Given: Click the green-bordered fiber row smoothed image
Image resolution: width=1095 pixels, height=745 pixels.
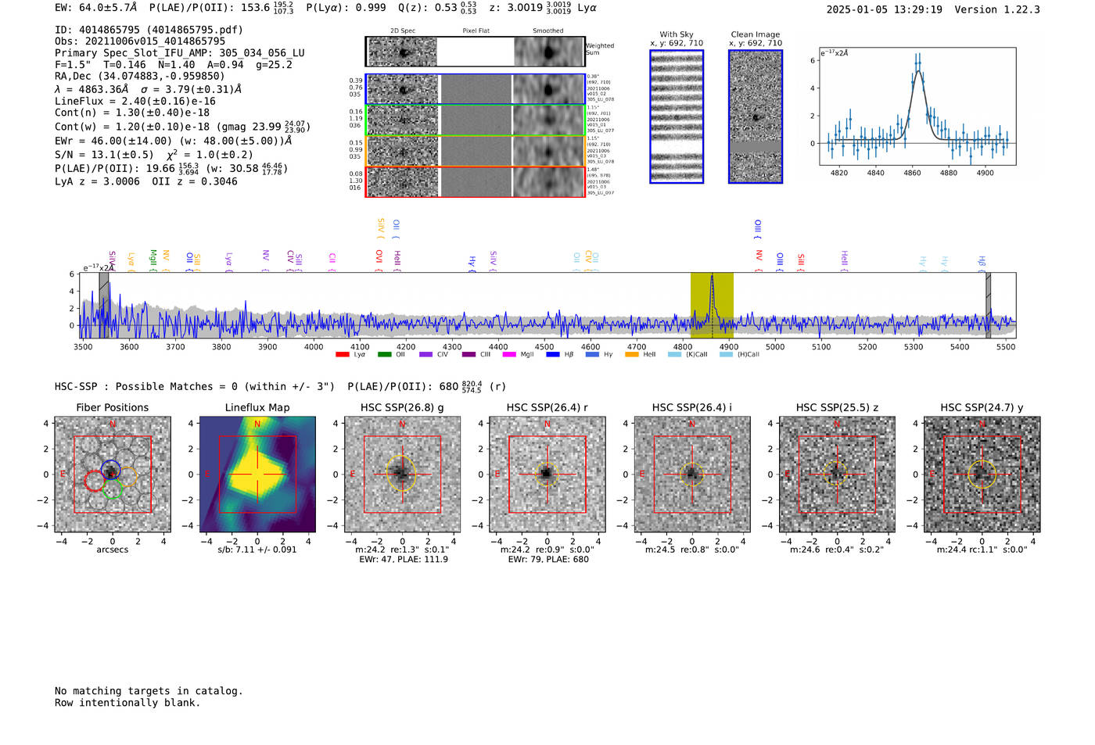Looking at the screenshot, I should (x=548, y=120).
